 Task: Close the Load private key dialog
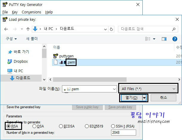pos(177,19)
